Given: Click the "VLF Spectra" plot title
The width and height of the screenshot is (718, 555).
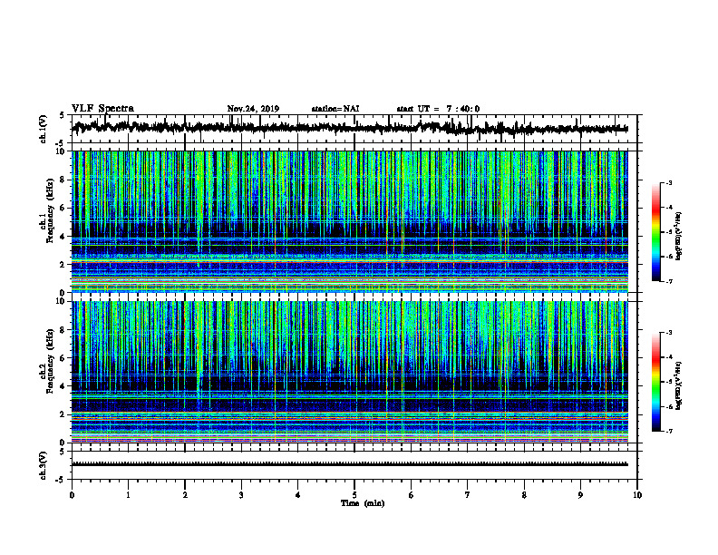Looking at the screenshot, I should (102, 109).
